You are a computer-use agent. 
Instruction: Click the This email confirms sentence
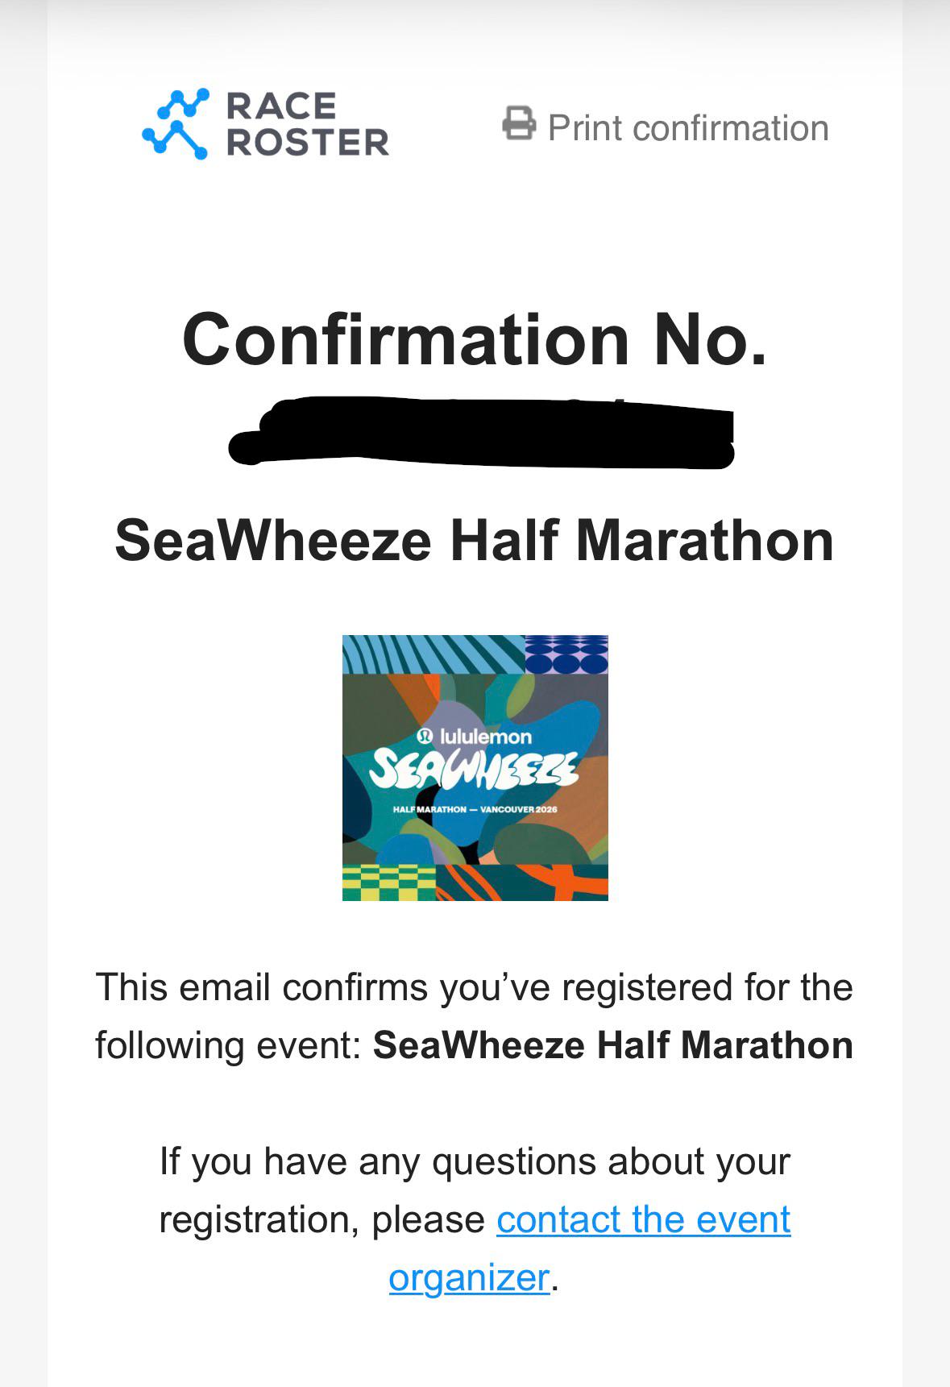(474, 987)
